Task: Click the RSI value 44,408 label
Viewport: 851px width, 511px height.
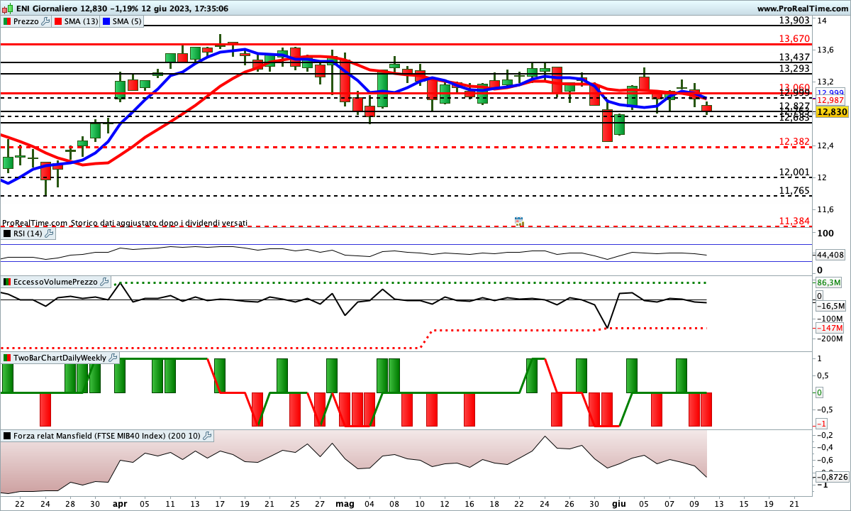Action: pyautogui.click(x=830, y=255)
